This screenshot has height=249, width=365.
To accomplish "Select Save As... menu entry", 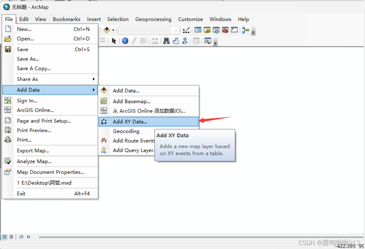I will (50, 59).
